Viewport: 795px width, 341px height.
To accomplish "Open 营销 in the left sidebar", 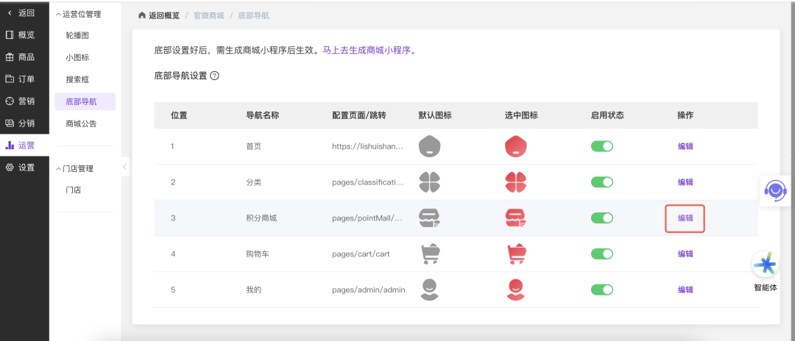I will coord(25,101).
